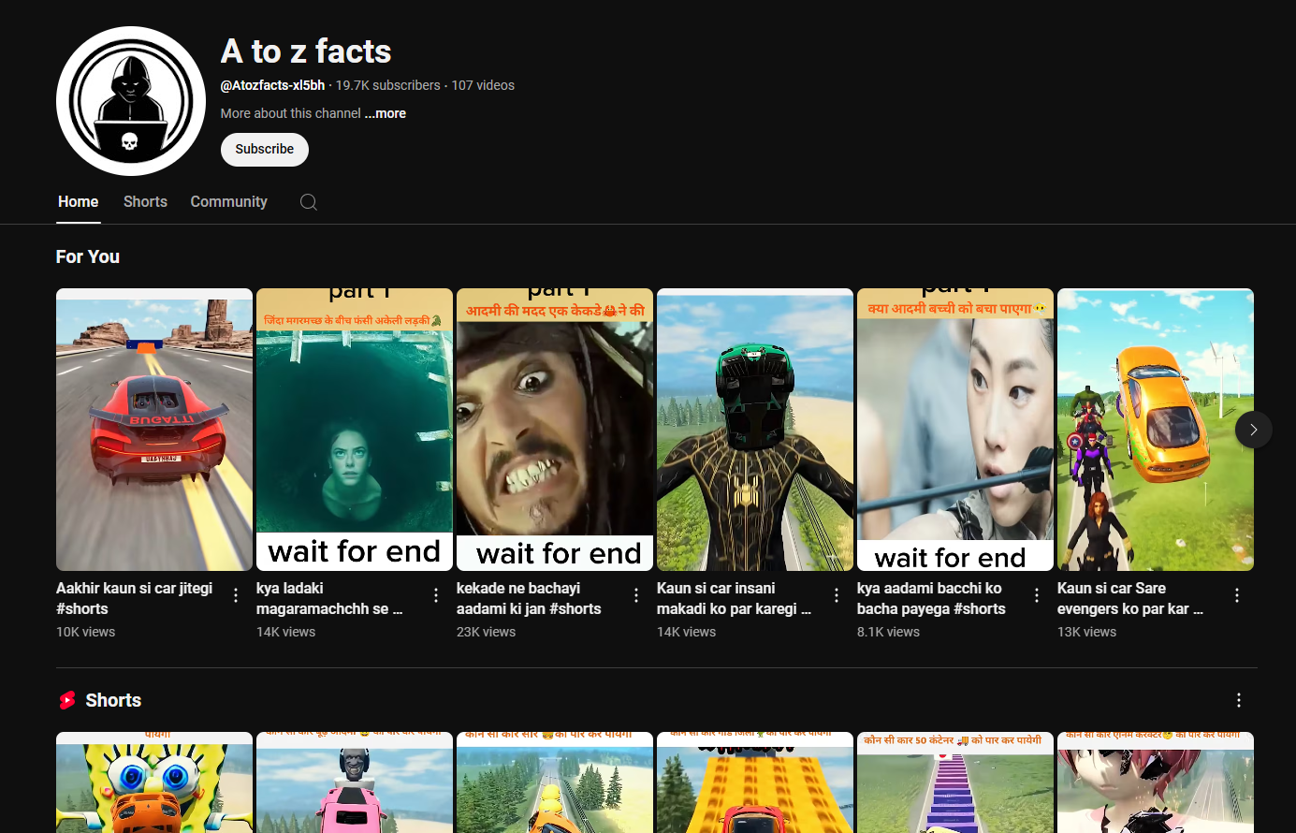The width and height of the screenshot is (1296, 833).
Task: Click the @Atozfacts-xl5bh channel handle
Action: click(272, 85)
